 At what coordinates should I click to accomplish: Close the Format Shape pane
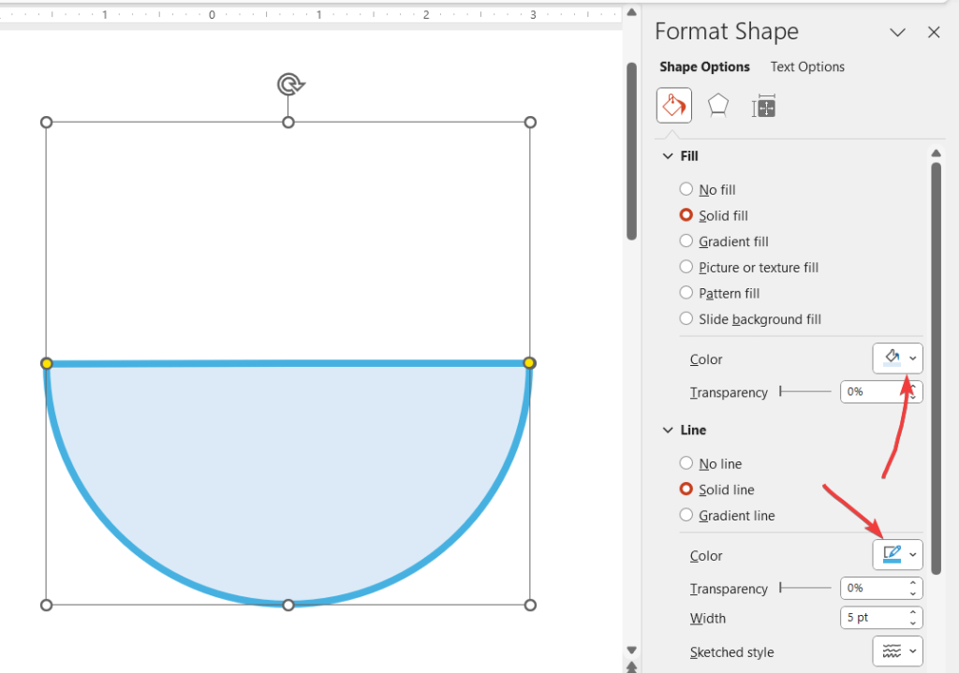click(934, 32)
